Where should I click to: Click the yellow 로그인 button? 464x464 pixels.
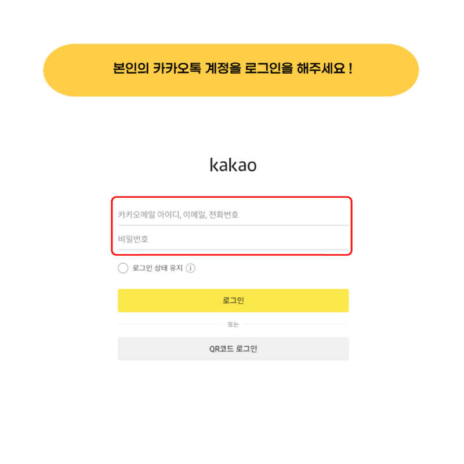pos(233,300)
